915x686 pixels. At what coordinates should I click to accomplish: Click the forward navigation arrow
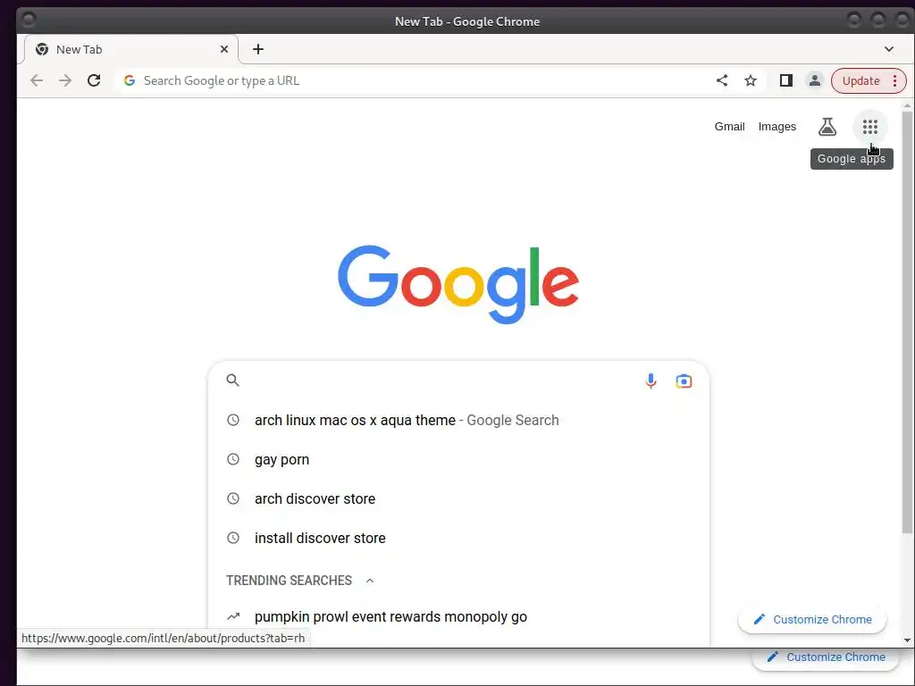(65, 80)
